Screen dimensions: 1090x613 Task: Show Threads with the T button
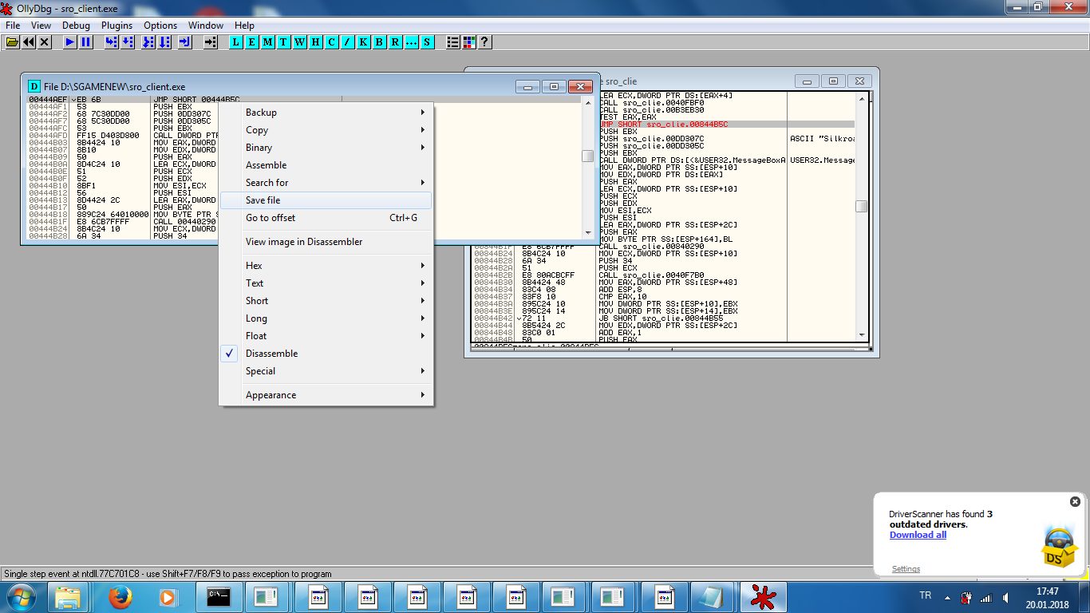(x=284, y=42)
